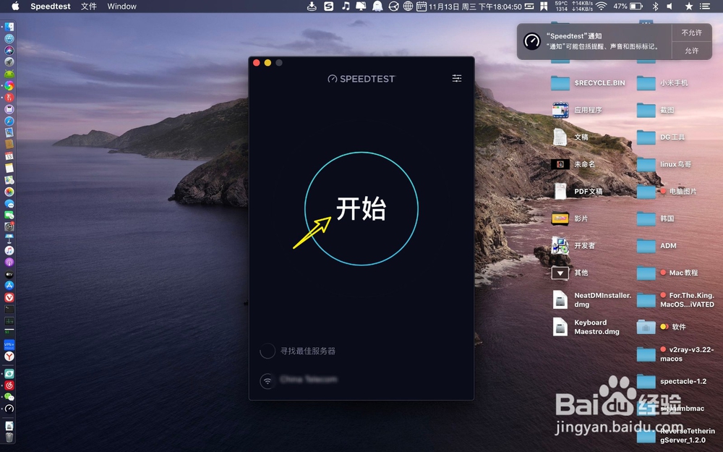The width and height of the screenshot is (723, 452).
Task: Open App Store from the Dock
Action: (x=9, y=286)
